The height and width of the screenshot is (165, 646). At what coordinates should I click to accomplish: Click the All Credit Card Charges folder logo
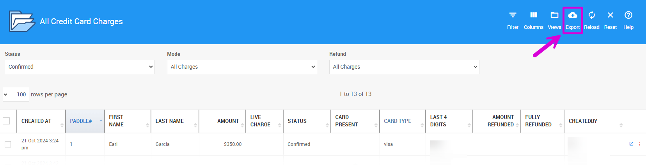22,21
